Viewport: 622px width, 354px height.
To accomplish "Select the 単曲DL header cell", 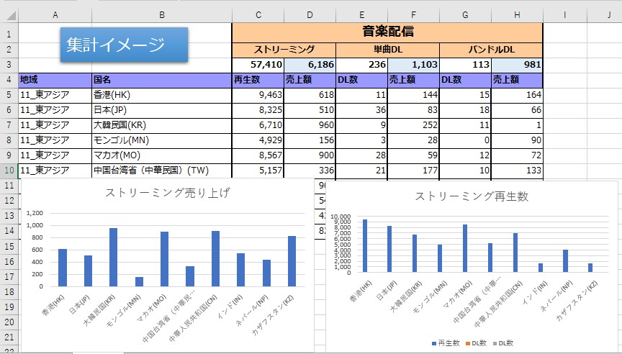I will (x=387, y=50).
